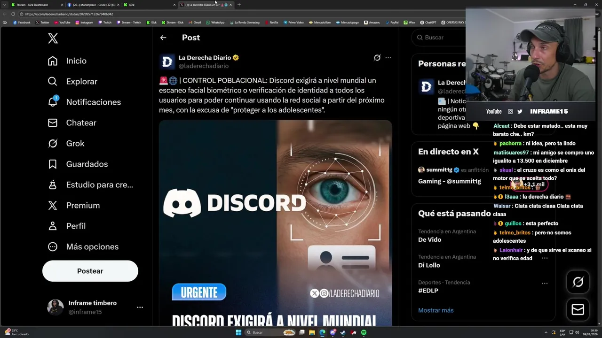602x338 pixels.
Task: Open Di Lollo trending topic
Action: point(429,265)
